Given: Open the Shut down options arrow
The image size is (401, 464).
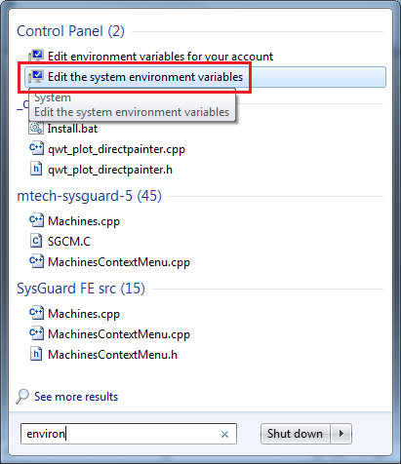Looking at the screenshot, I should click(x=341, y=434).
